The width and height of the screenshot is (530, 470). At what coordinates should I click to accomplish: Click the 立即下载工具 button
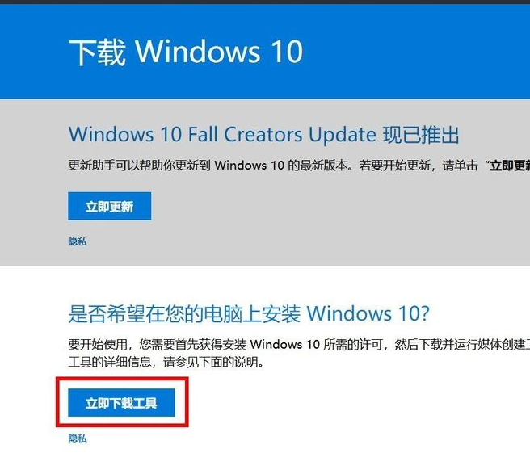pos(121,402)
